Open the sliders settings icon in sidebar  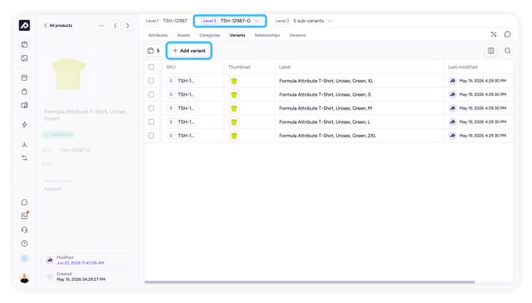tap(25, 158)
